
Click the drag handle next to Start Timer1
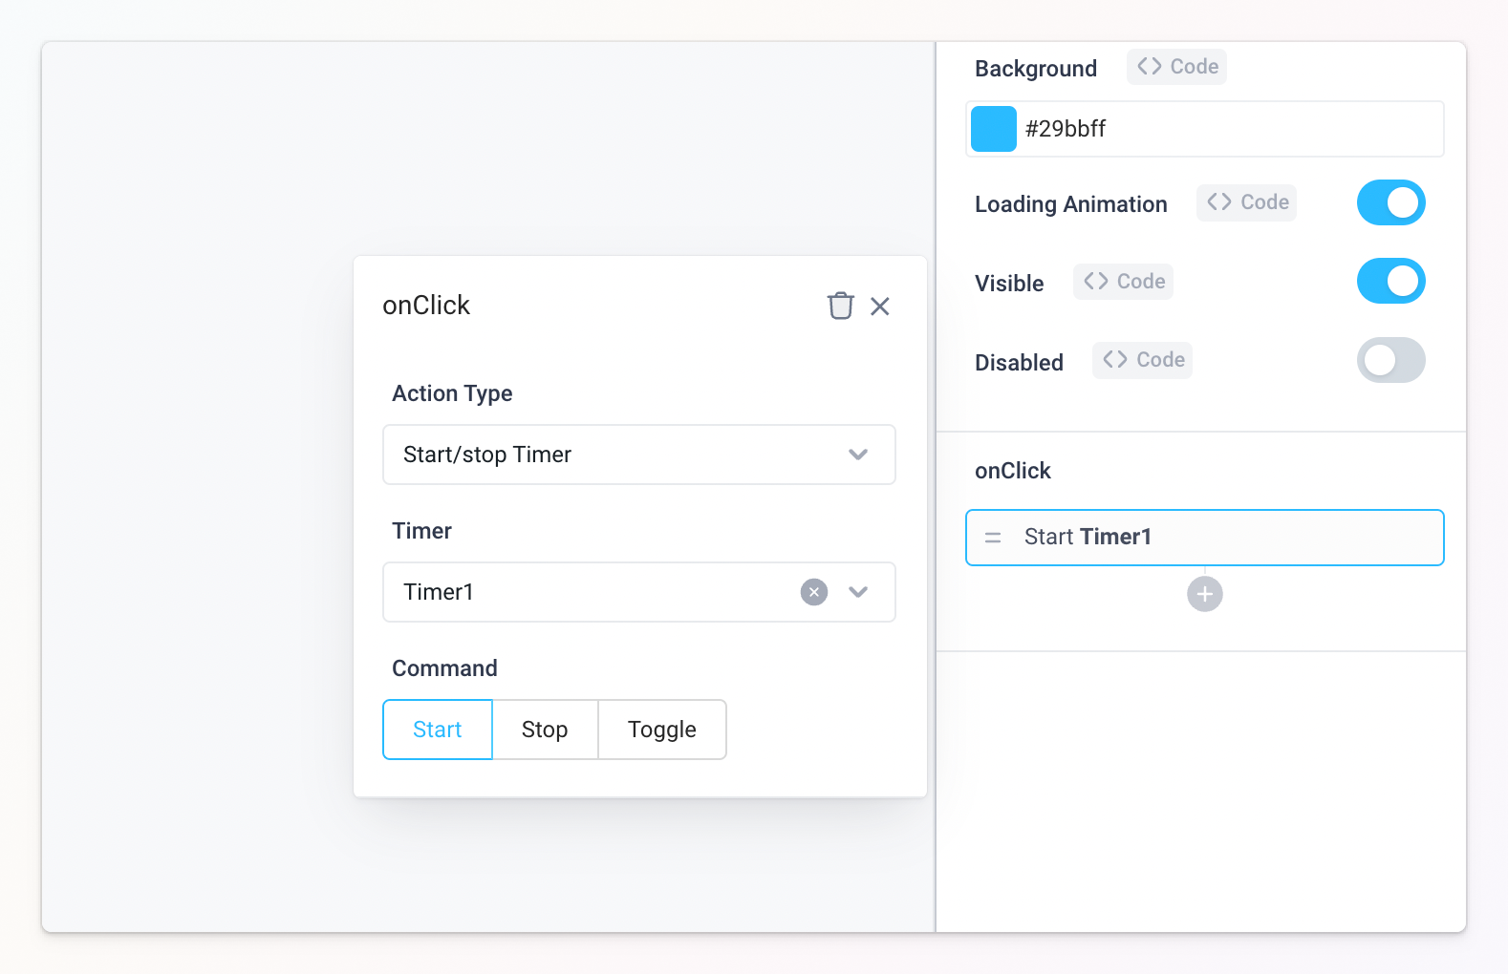tap(993, 537)
